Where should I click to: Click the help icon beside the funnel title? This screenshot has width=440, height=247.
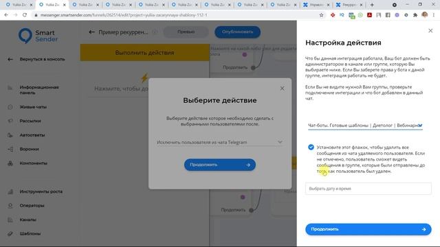click(x=155, y=32)
